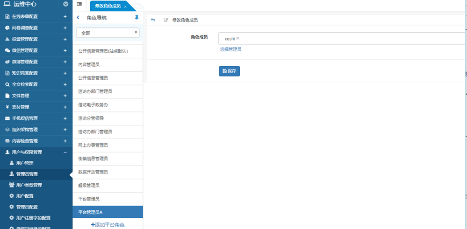
Task: Open the 全部 filter dropdown
Action: (x=108, y=33)
